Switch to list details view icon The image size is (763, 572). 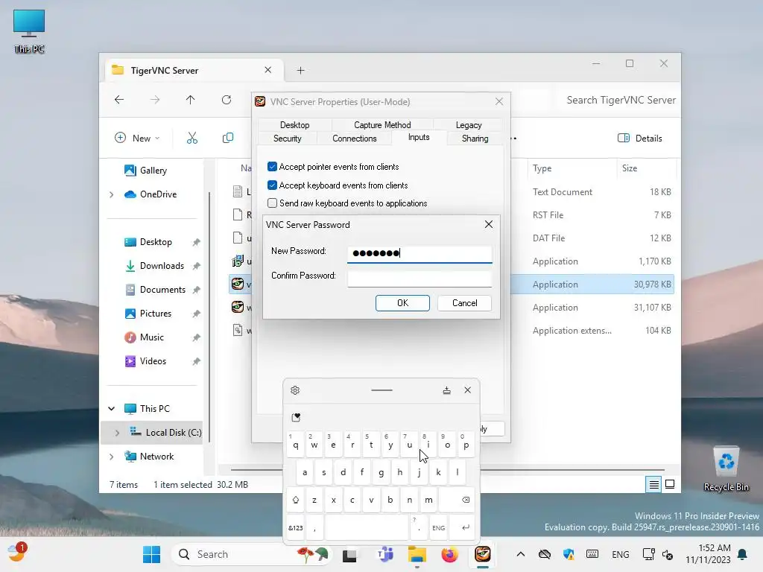tap(654, 484)
